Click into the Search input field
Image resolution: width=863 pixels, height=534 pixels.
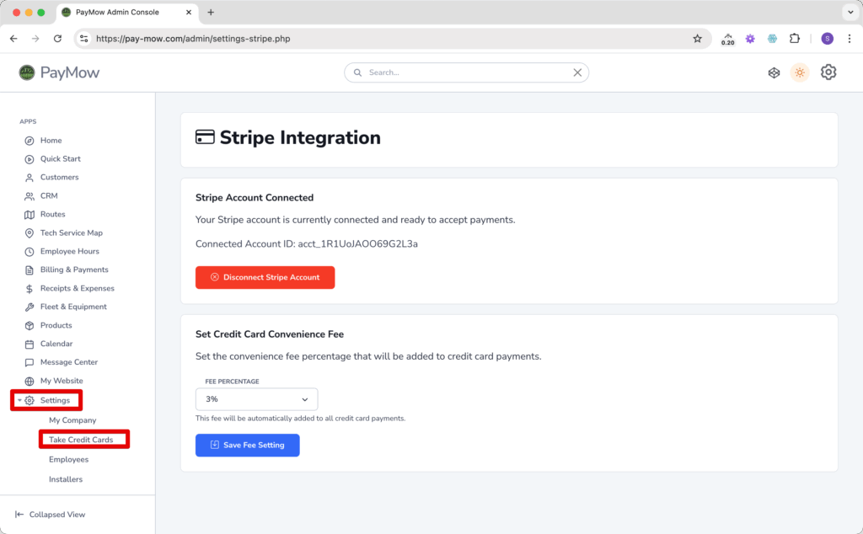pos(467,72)
